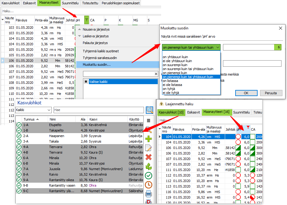
Task: Open the edit note pencil icon
Action: pyautogui.click(x=149, y=148)
